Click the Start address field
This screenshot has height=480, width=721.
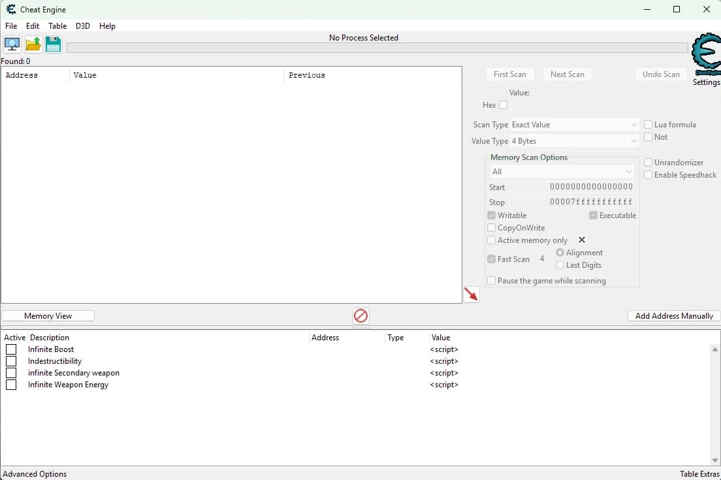pyautogui.click(x=573, y=187)
